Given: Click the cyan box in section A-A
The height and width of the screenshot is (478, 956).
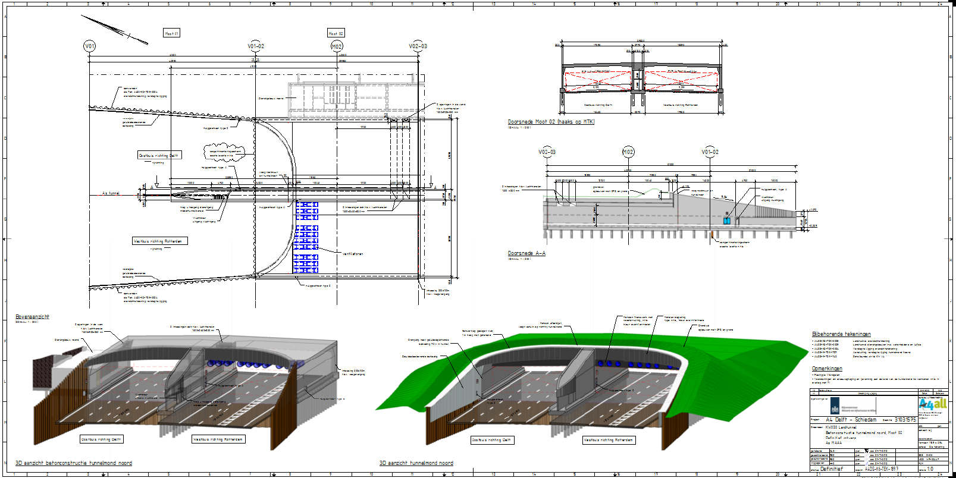Looking at the screenshot, I should tap(726, 221).
